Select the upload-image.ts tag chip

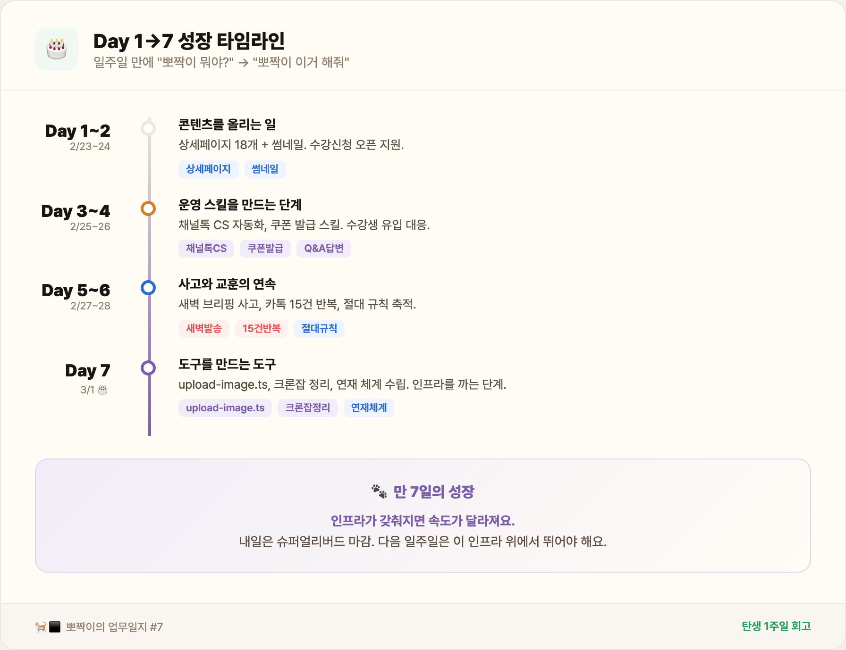click(225, 408)
